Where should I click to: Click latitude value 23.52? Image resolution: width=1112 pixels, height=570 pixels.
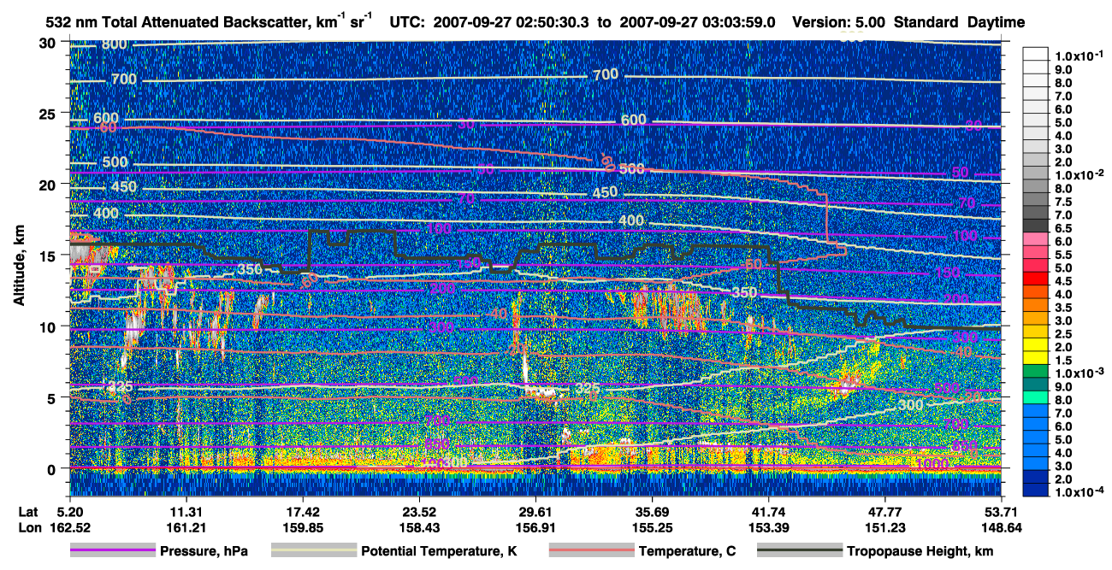pos(419,512)
